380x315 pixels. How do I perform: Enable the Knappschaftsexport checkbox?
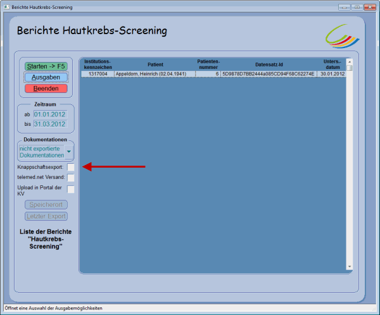(x=71, y=167)
